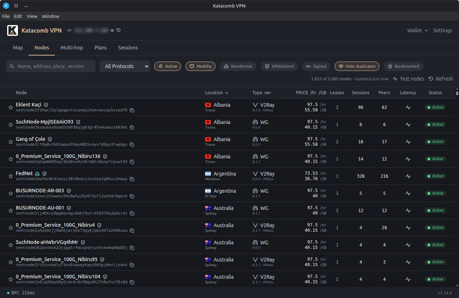Enable the Residential filter
The image size is (459, 298).
pyautogui.click(x=238, y=66)
